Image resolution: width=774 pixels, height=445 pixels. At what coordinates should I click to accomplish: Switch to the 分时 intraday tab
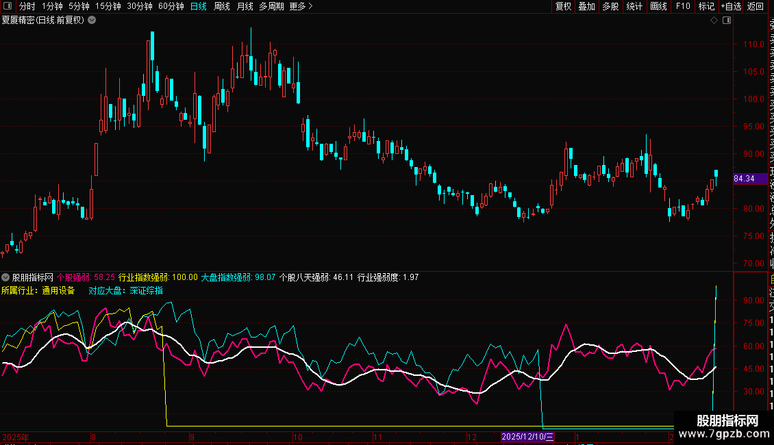coord(27,6)
